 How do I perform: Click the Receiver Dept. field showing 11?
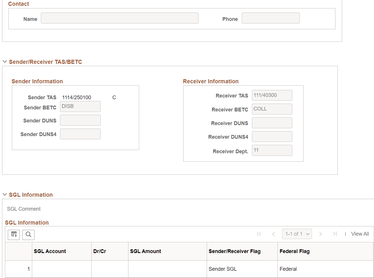click(272, 150)
